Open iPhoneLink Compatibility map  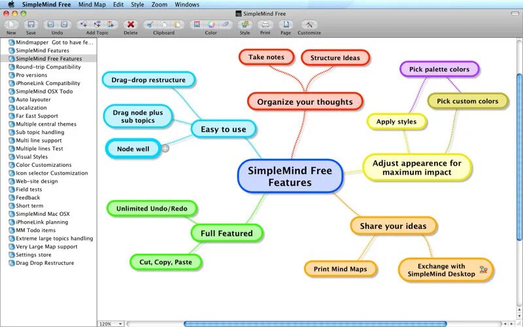point(48,83)
